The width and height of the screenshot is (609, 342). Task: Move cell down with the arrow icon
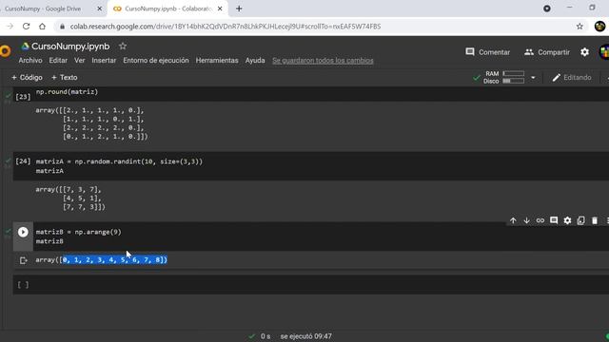(x=526, y=220)
